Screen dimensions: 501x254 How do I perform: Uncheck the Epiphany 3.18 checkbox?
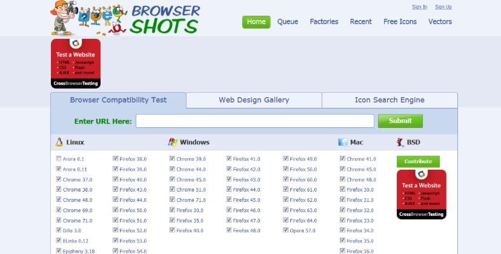click(x=59, y=250)
